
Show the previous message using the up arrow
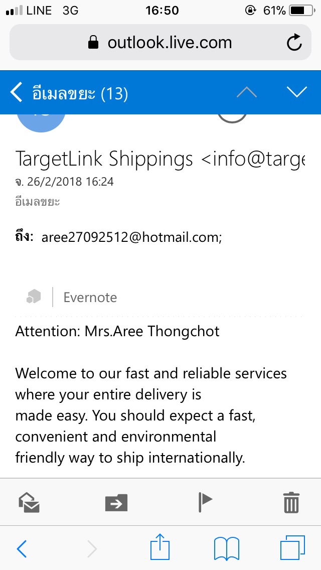246,92
